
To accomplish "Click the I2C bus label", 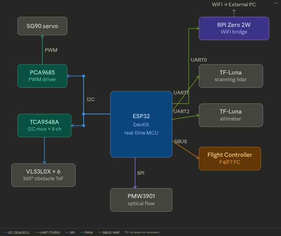I will point(91,99).
